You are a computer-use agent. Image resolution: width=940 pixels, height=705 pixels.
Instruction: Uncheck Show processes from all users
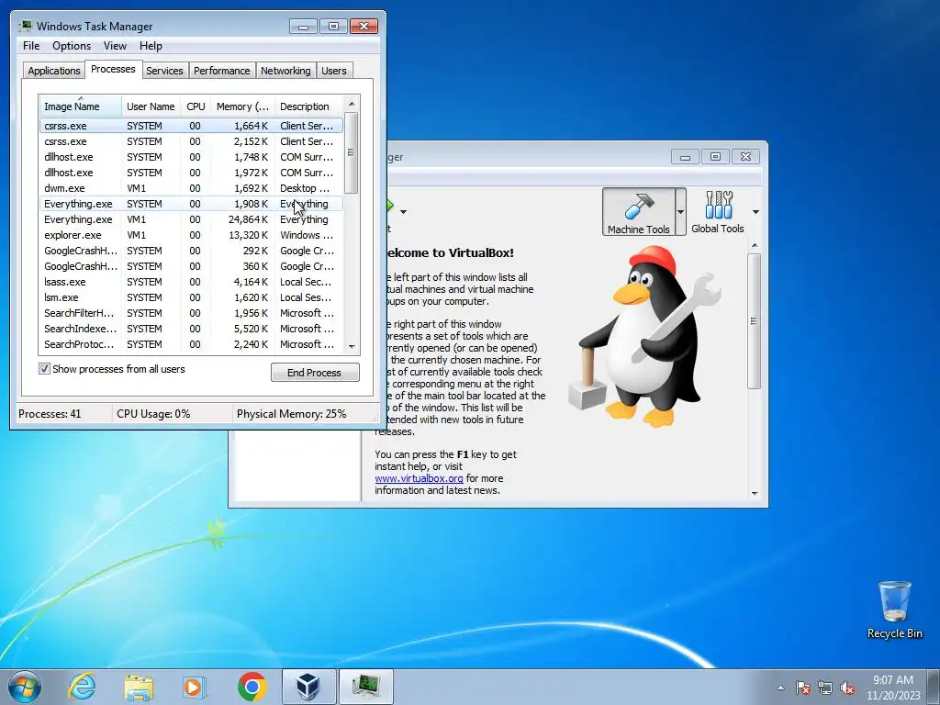(x=44, y=369)
